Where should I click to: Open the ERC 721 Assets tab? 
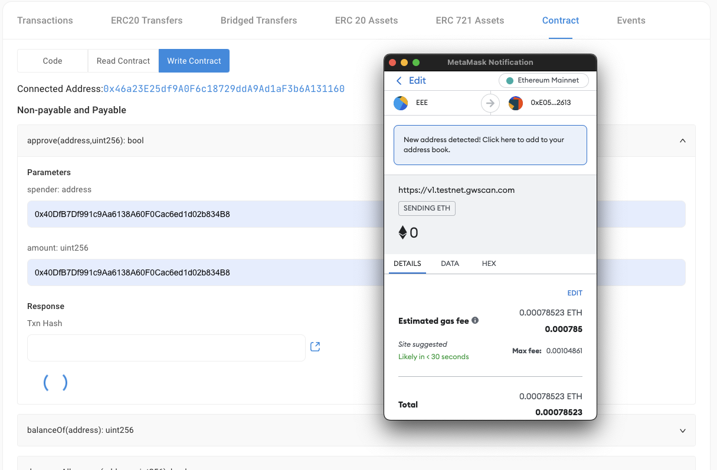(x=470, y=19)
